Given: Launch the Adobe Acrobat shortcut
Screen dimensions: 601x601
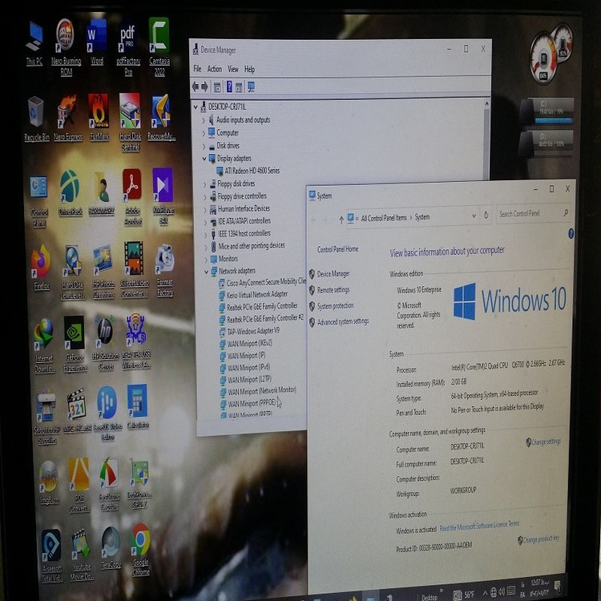Looking at the screenshot, I should click(x=131, y=187).
